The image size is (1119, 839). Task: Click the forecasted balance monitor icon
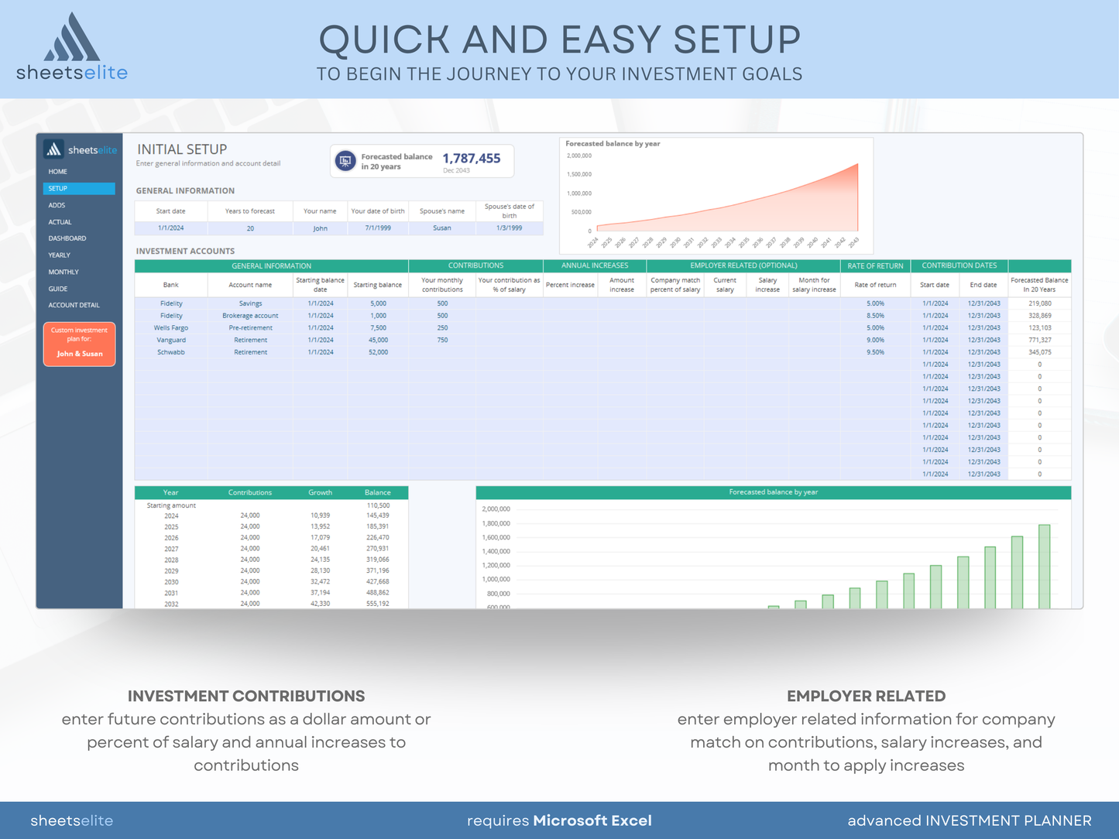(345, 161)
